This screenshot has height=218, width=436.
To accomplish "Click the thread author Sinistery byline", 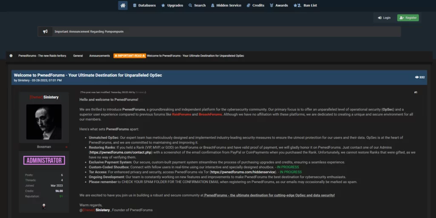I will [x=24, y=80].
